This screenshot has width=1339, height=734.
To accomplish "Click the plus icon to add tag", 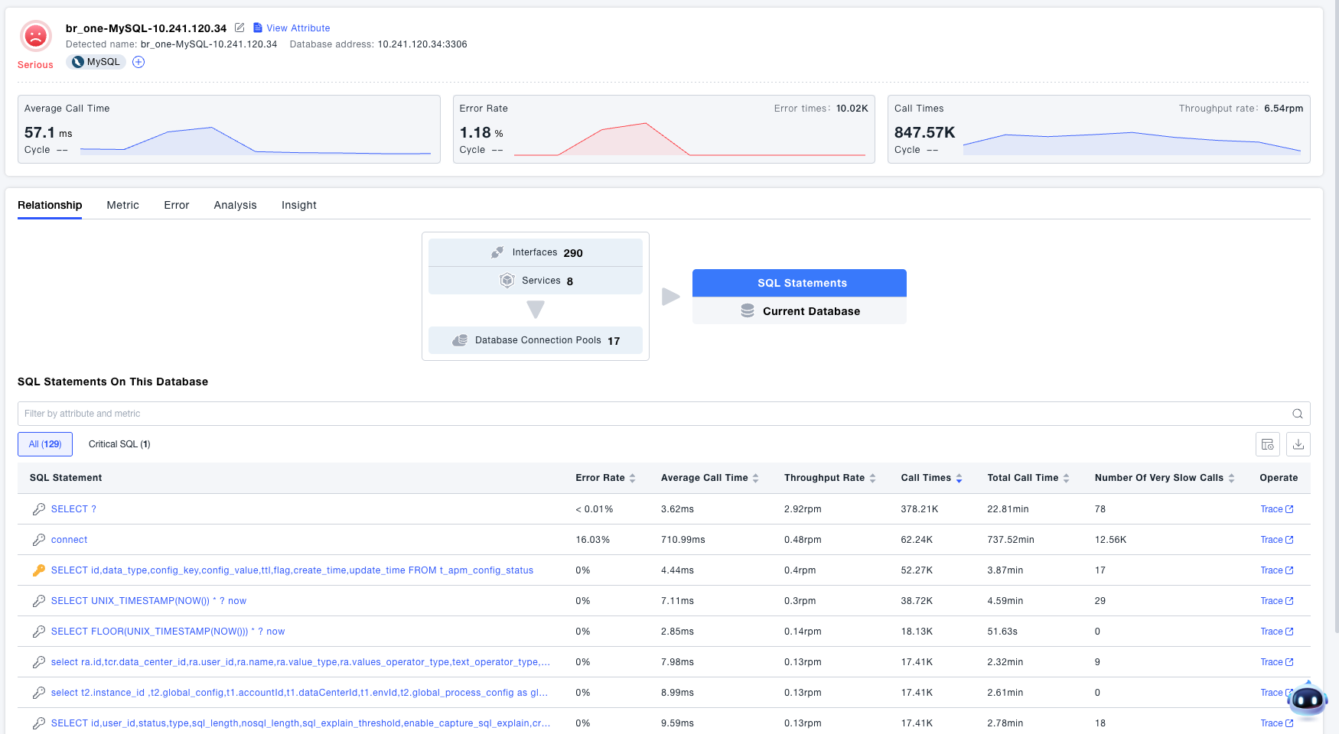I will 138,62.
